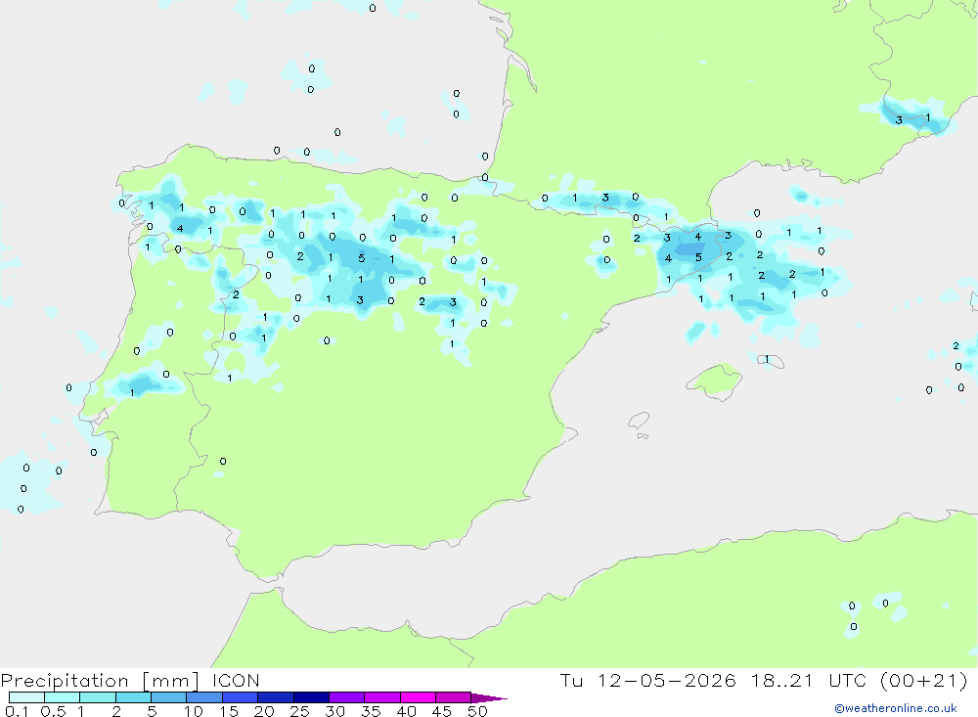
Task: Pick the 45–50 mm legend swatch
Action: click(454, 697)
